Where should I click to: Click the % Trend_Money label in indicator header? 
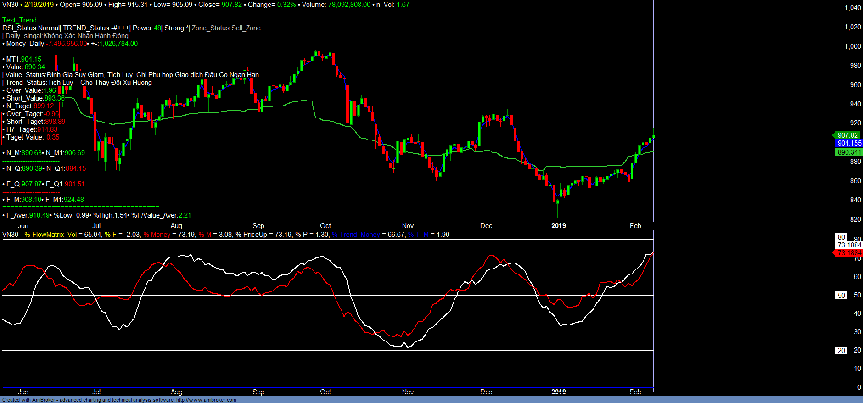(356, 235)
